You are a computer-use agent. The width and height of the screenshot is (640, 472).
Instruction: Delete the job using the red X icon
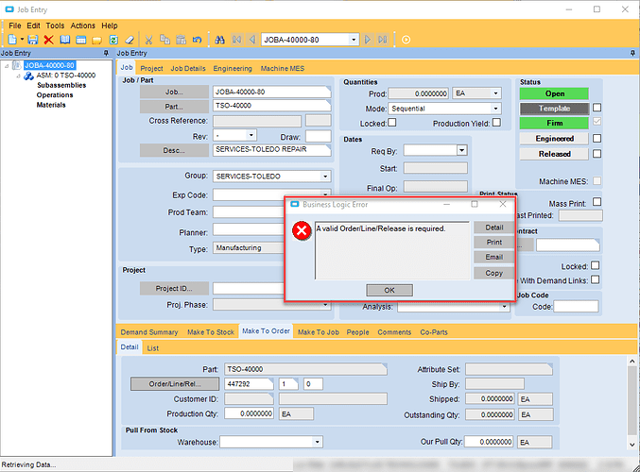click(x=48, y=40)
